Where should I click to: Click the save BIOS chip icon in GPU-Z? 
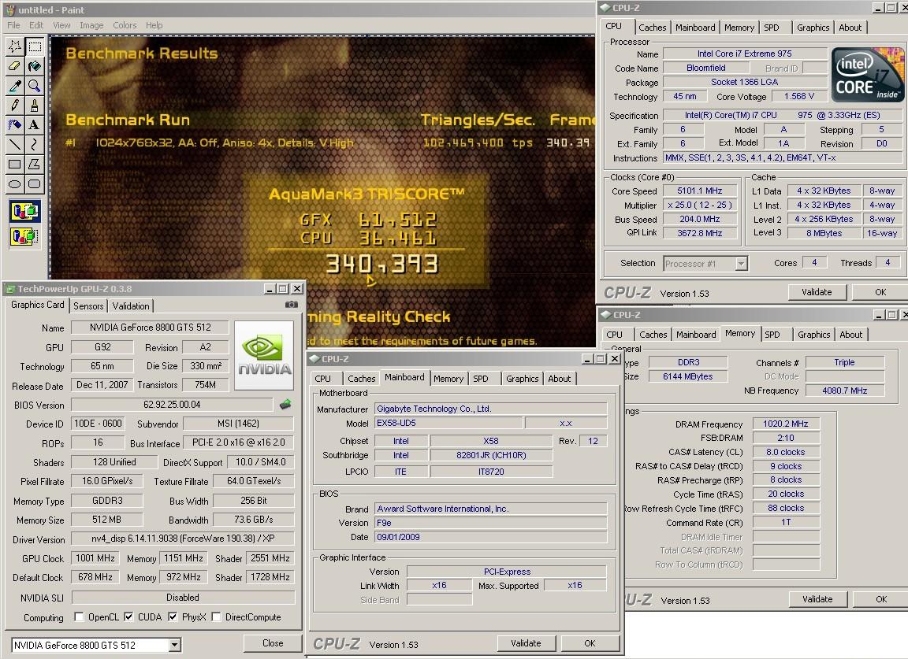[285, 405]
